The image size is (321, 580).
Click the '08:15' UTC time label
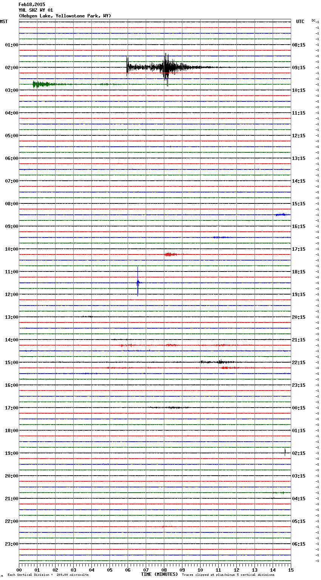[299, 45]
